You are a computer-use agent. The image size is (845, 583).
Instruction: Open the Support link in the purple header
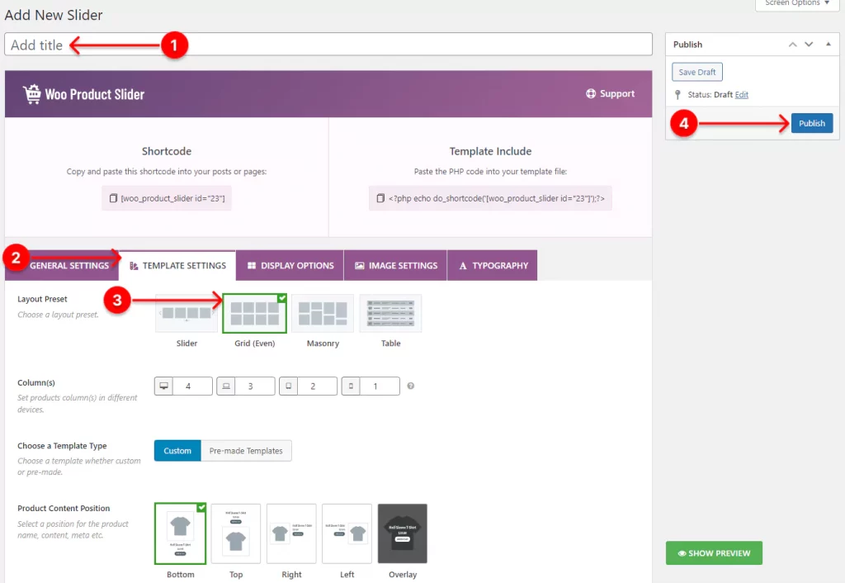[x=610, y=93]
